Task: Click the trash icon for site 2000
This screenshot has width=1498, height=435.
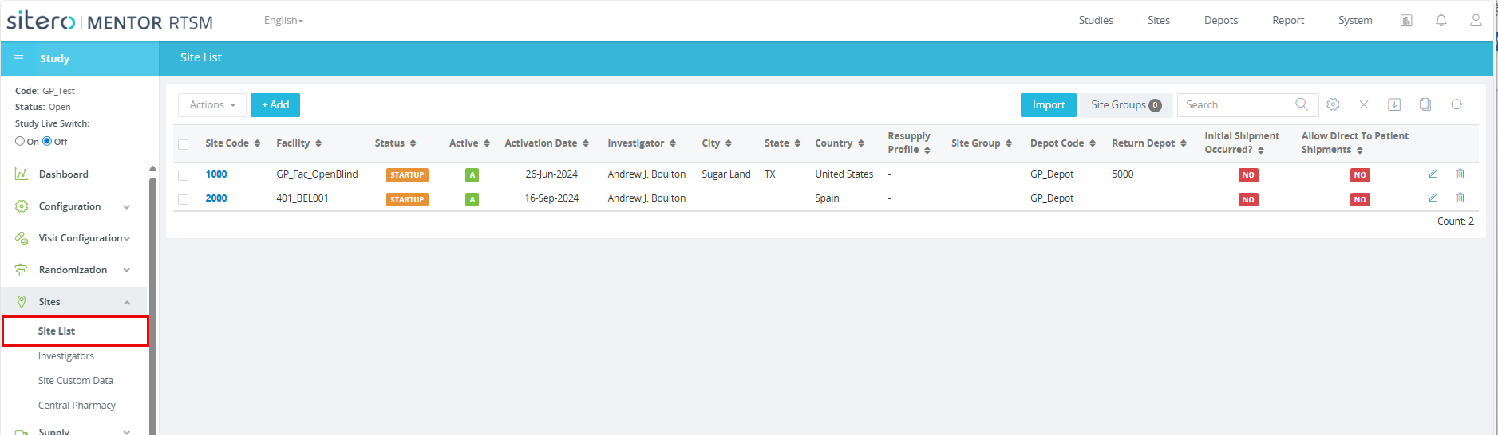Action: [1460, 198]
